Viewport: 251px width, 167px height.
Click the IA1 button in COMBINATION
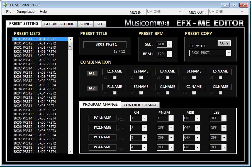(92, 73)
